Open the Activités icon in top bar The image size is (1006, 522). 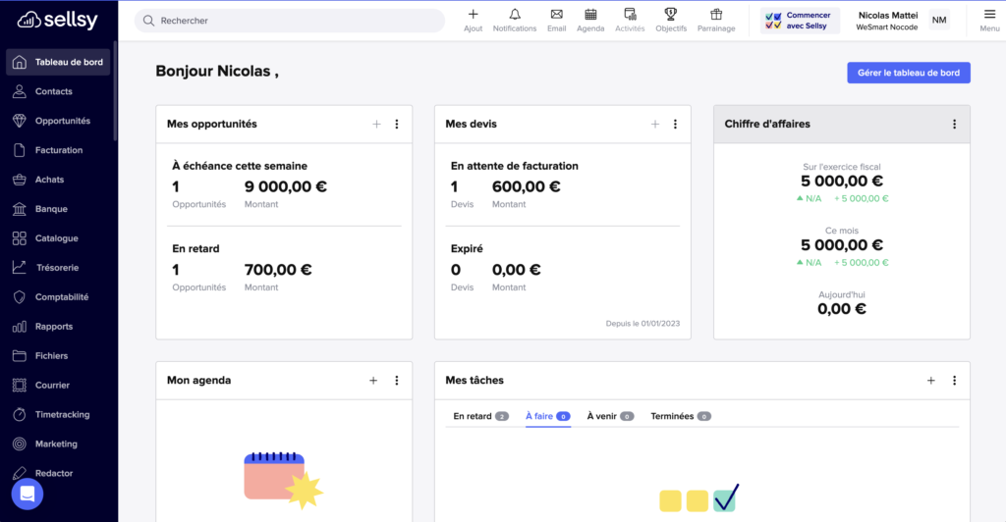point(630,15)
